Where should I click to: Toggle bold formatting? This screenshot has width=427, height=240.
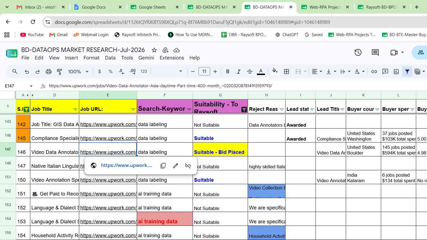[228, 72]
